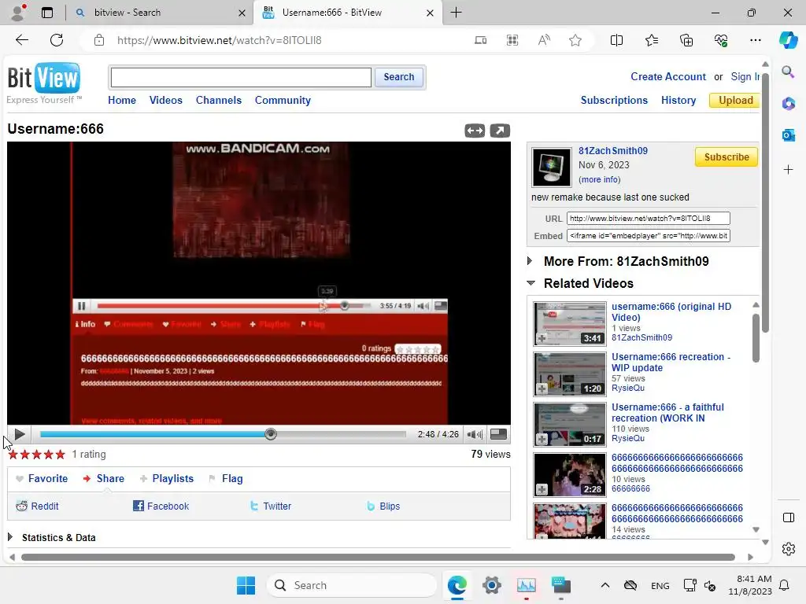806x604 pixels.
Task: Seek the BitView video progress bar
Action: tap(223, 434)
